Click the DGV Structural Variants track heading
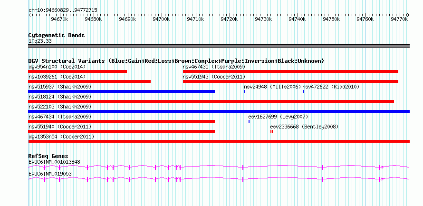This screenshot has width=423, height=206. pos(176,61)
